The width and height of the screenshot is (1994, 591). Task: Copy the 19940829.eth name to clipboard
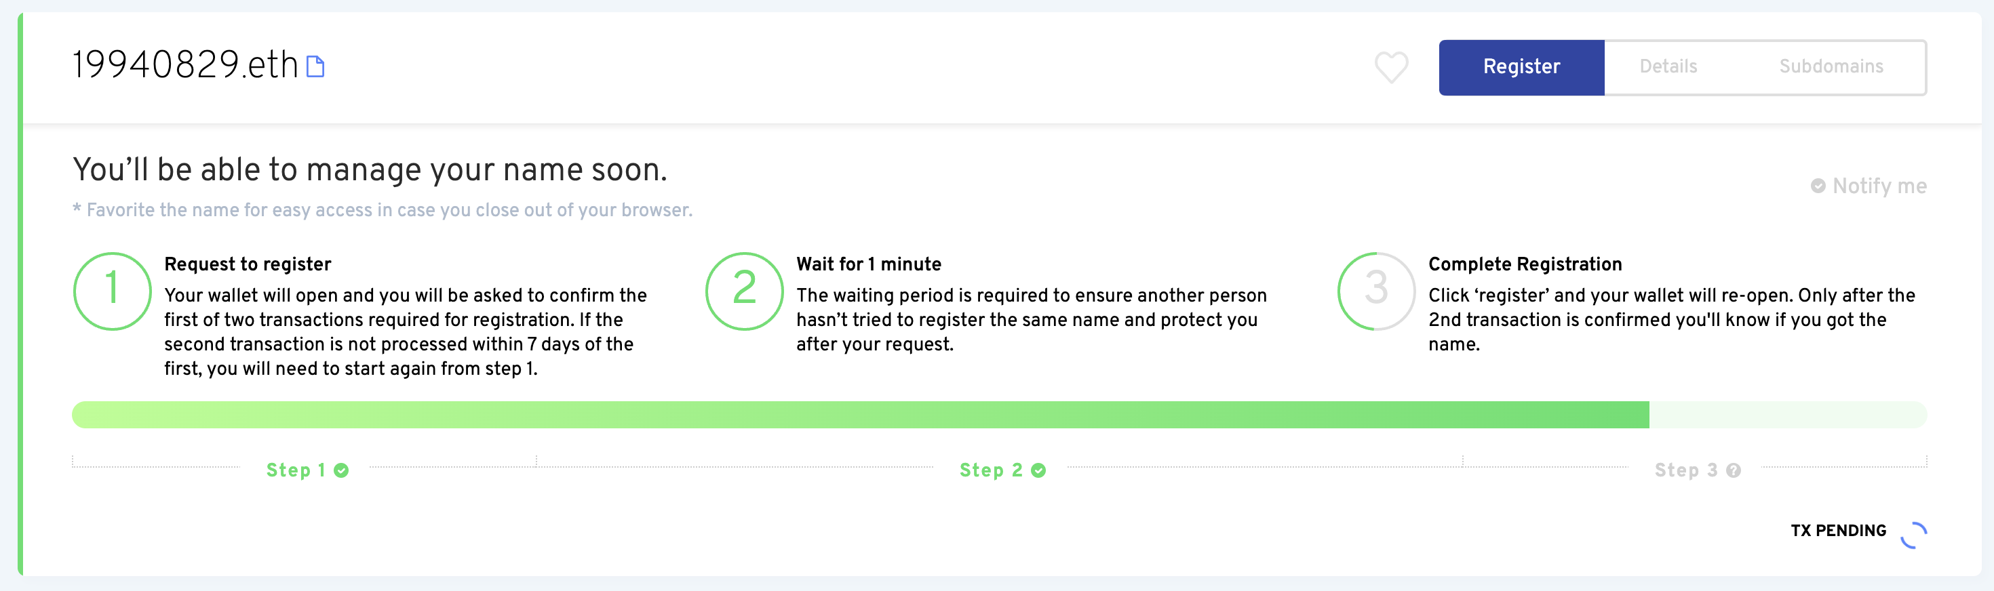(x=315, y=66)
